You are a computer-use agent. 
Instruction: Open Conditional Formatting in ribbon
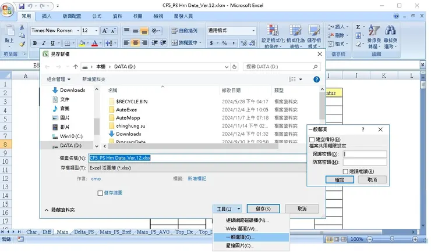click(x=273, y=37)
